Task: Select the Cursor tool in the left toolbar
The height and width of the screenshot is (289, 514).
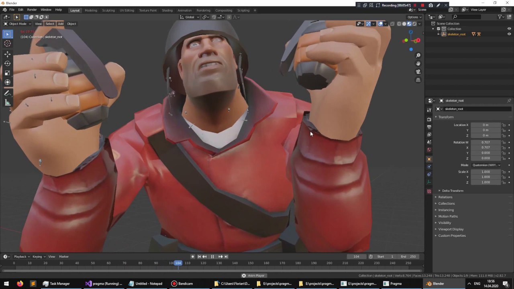Action: (8, 44)
